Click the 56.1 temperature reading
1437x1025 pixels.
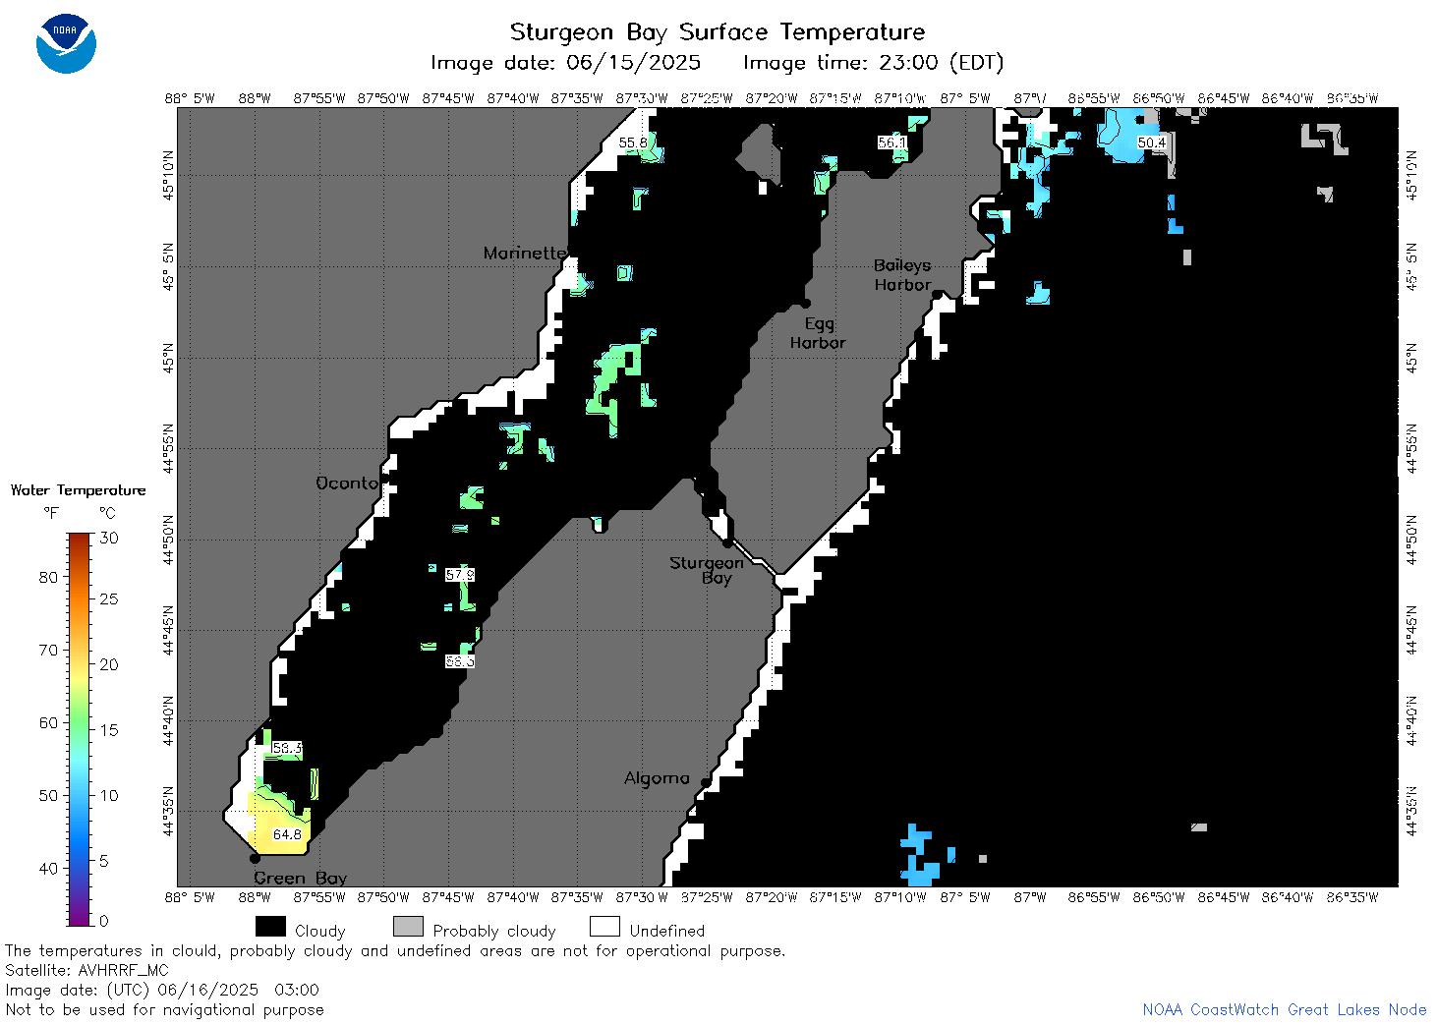[x=891, y=142]
